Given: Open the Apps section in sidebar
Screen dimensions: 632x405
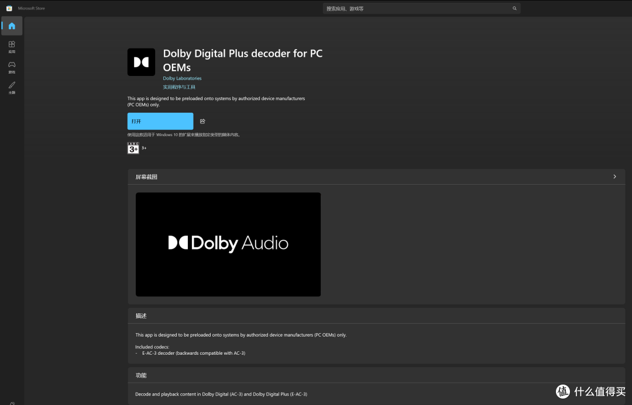Looking at the screenshot, I should pyautogui.click(x=12, y=47).
